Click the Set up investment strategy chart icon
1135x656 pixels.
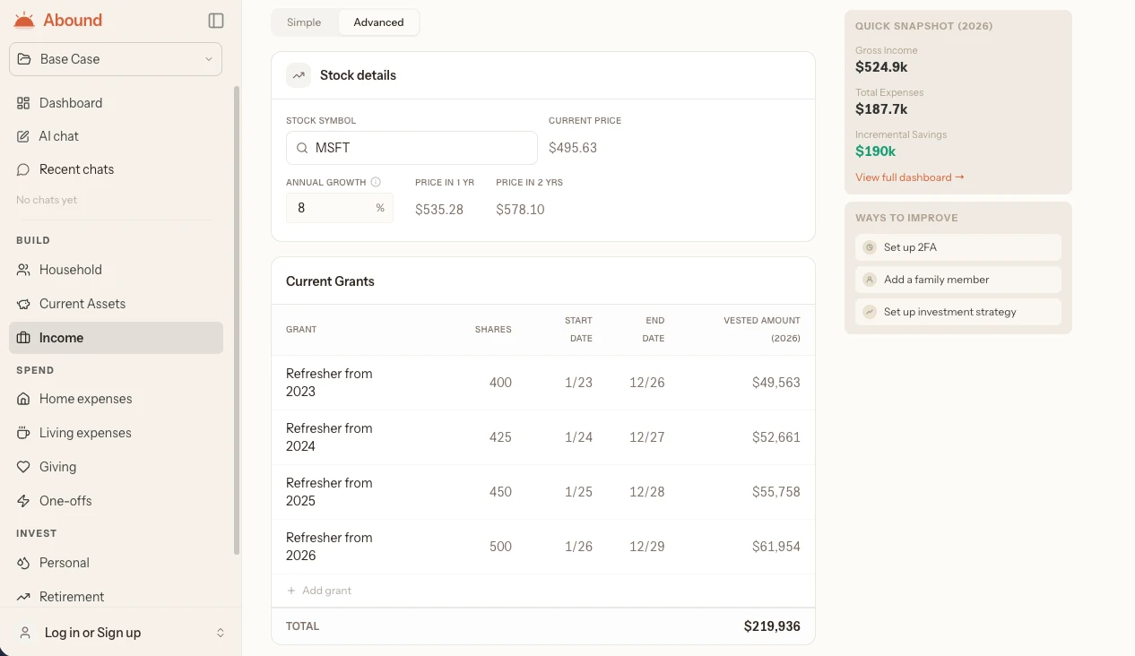click(870, 312)
